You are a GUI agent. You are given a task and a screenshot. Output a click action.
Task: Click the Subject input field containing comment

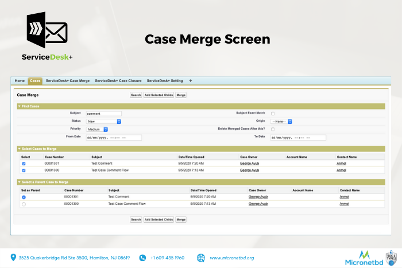[x=103, y=114]
